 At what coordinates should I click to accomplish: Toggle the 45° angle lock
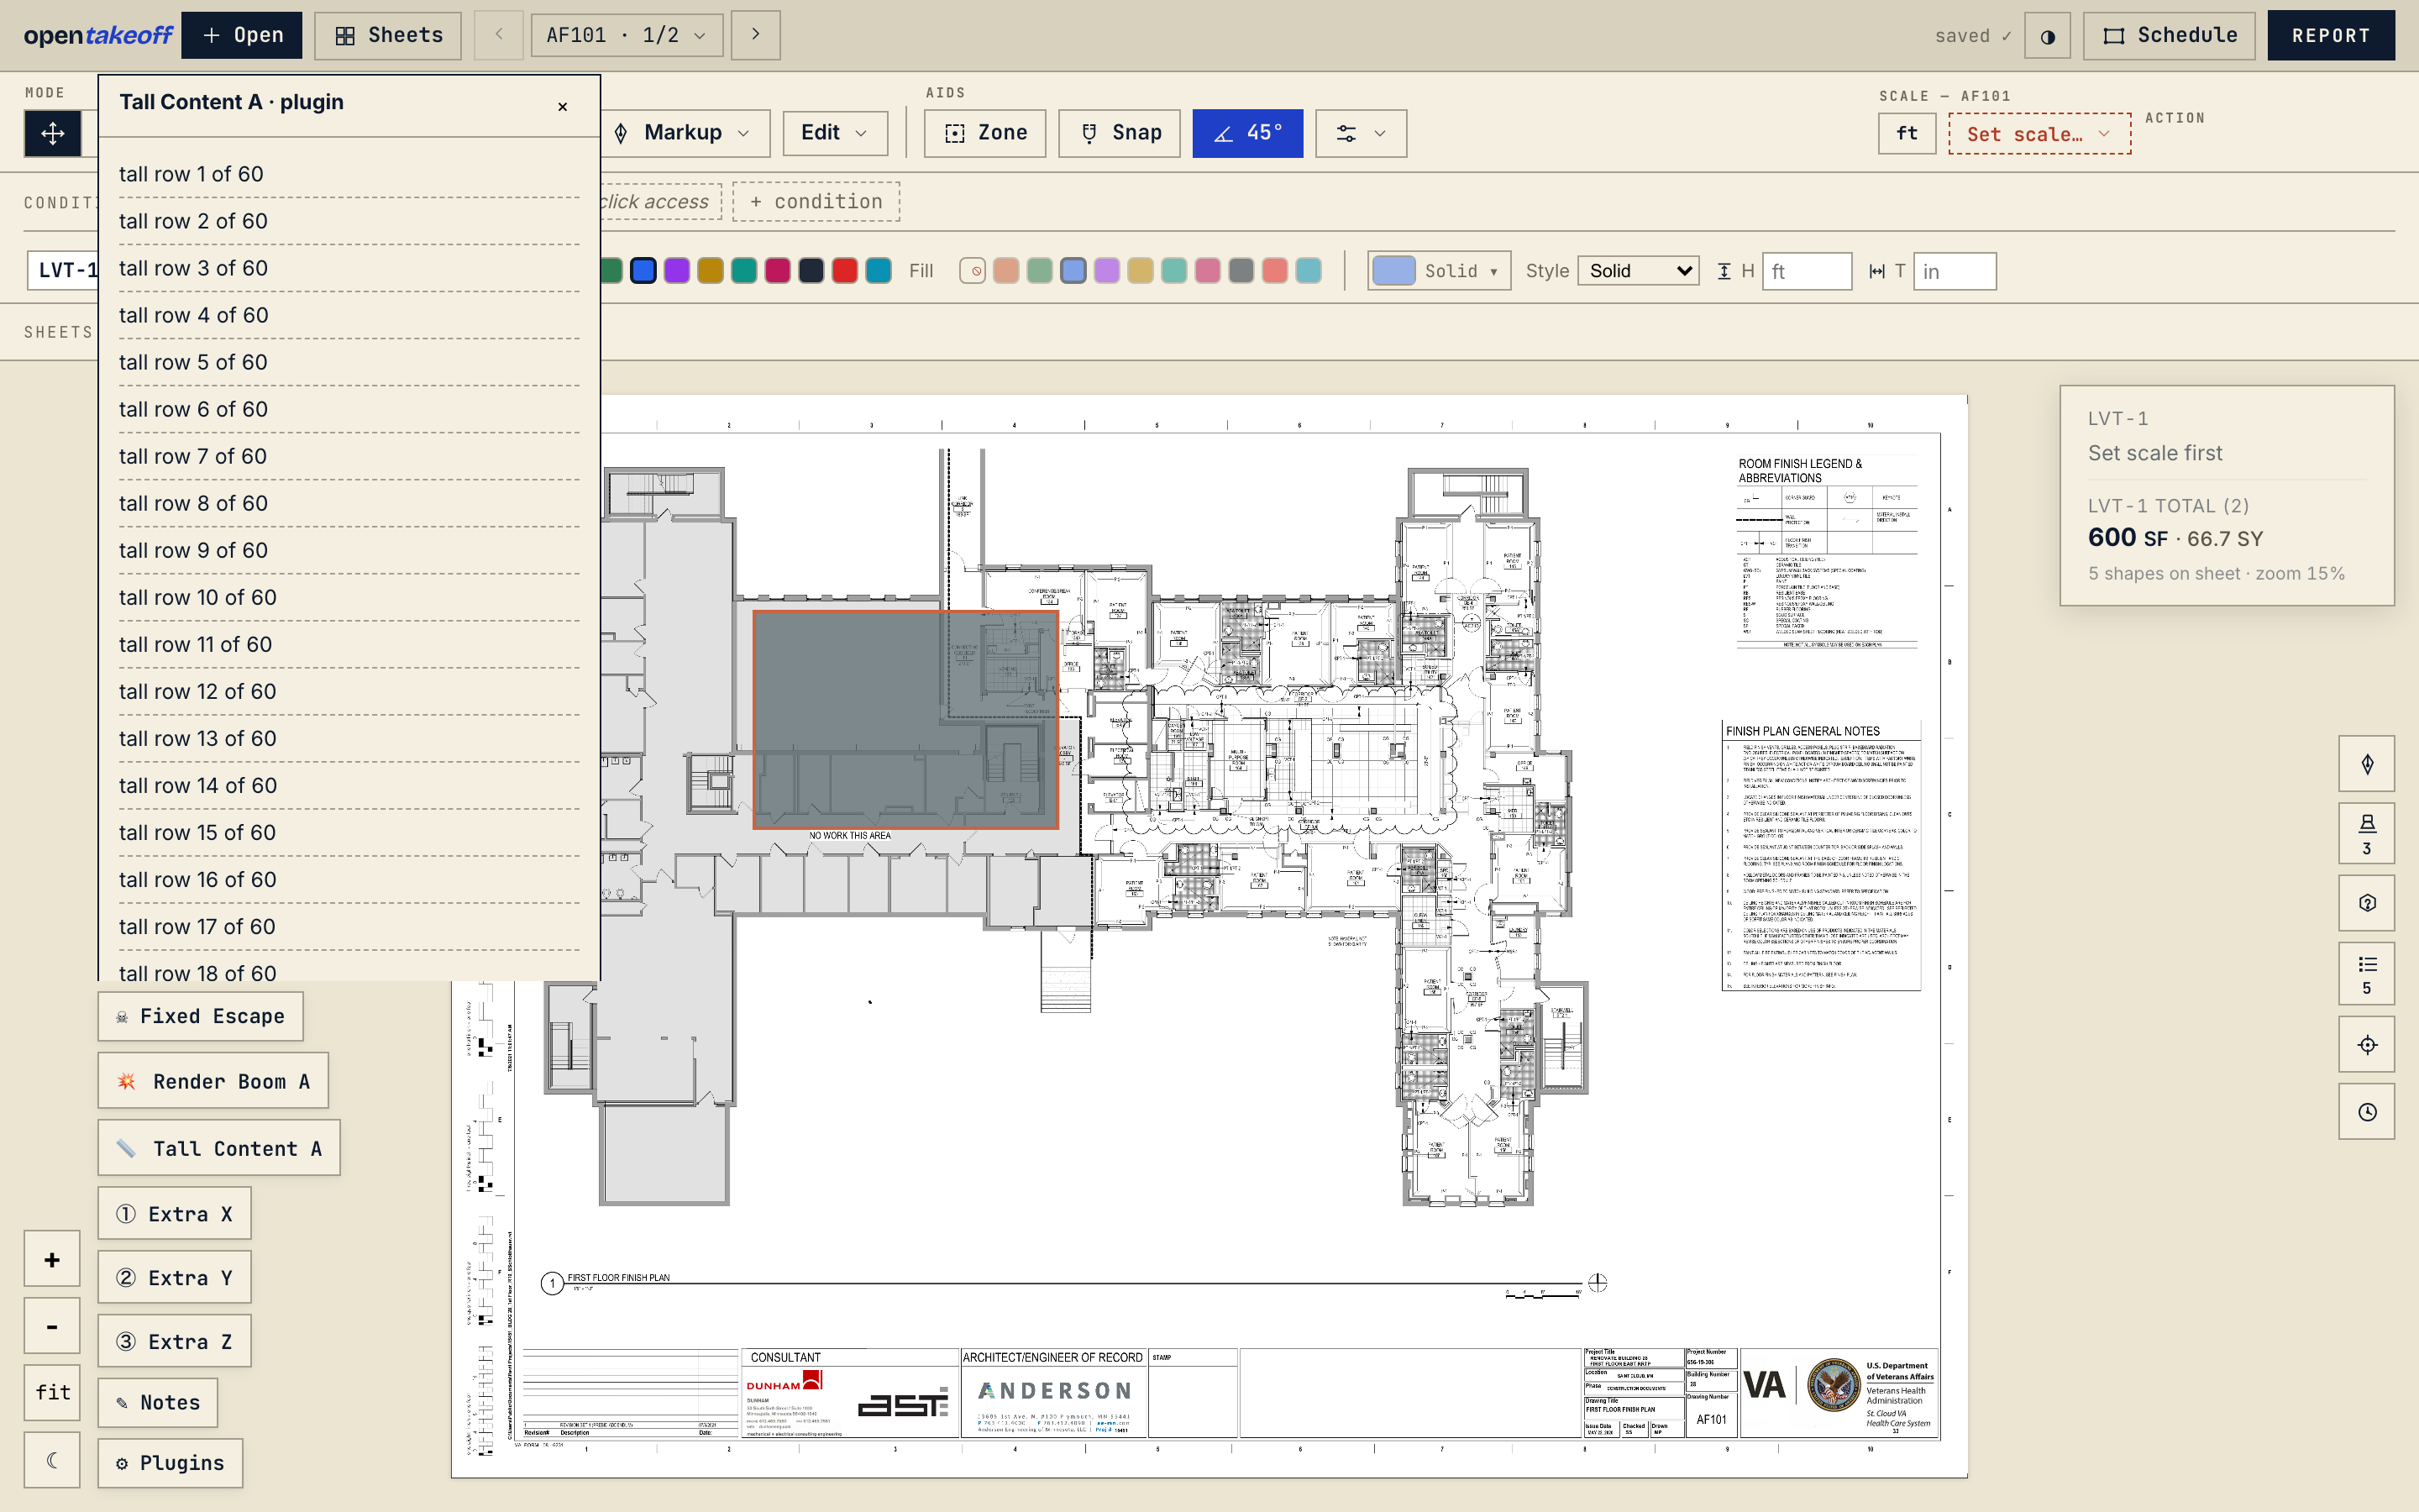click(x=1247, y=133)
